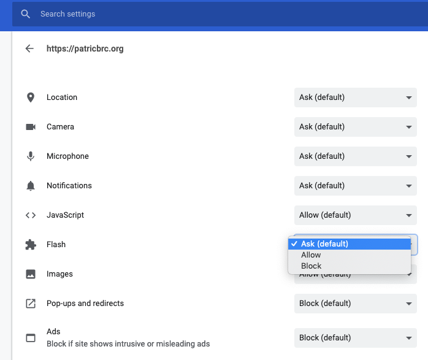Screen dimensions: 428x360
Task: Click the back arrow next to site URL
Action: pos(29,48)
